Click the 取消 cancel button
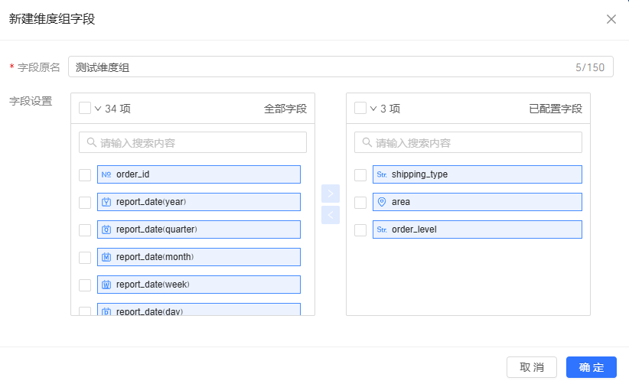629x384 pixels. click(532, 367)
